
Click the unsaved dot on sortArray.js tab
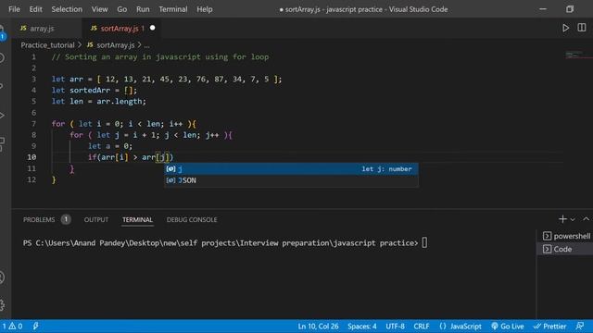(152, 28)
